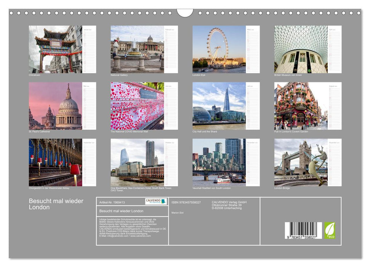Select the Besucht mal wieder London title field
Viewport: 370px width, 267px height.
[x=122, y=211]
